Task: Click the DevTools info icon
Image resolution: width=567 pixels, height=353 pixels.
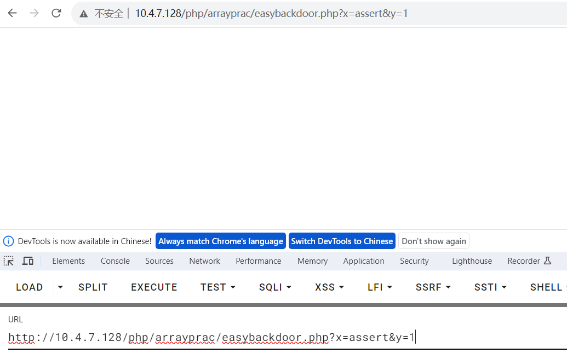Action: click(x=8, y=241)
